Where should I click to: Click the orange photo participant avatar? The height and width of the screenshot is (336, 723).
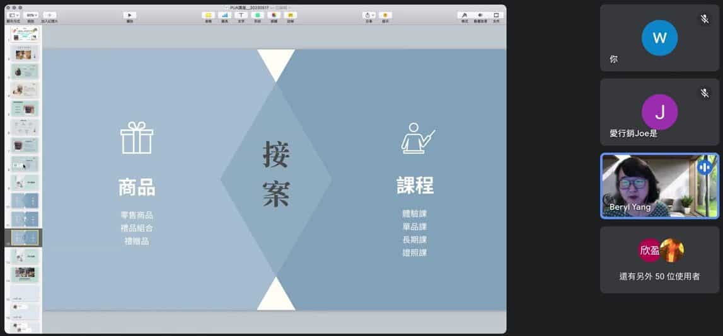point(672,250)
